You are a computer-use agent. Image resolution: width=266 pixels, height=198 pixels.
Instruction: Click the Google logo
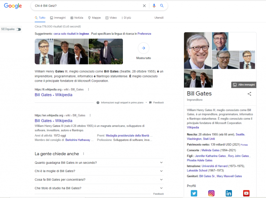click(13, 6)
